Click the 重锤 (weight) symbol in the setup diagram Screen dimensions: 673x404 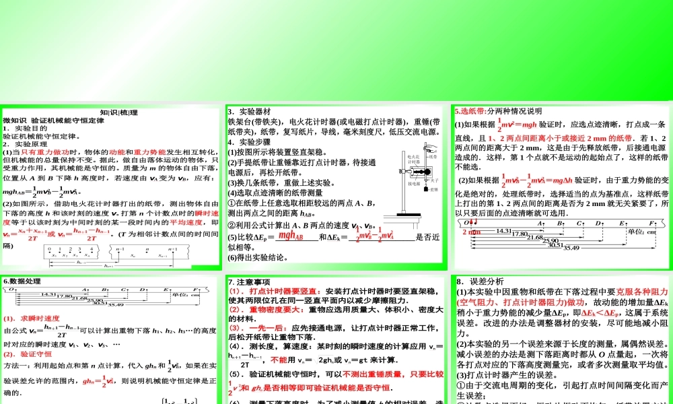(x=426, y=189)
